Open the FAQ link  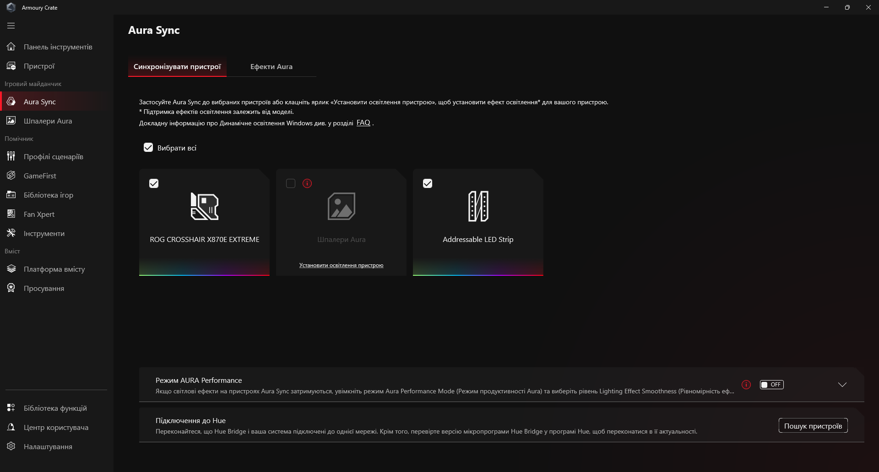click(363, 123)
